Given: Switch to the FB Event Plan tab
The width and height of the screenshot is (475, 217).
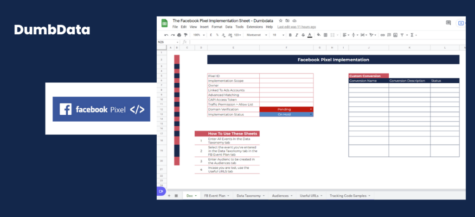Looking at the screenshot, I should pyautogui.click(x=216, y=196).
